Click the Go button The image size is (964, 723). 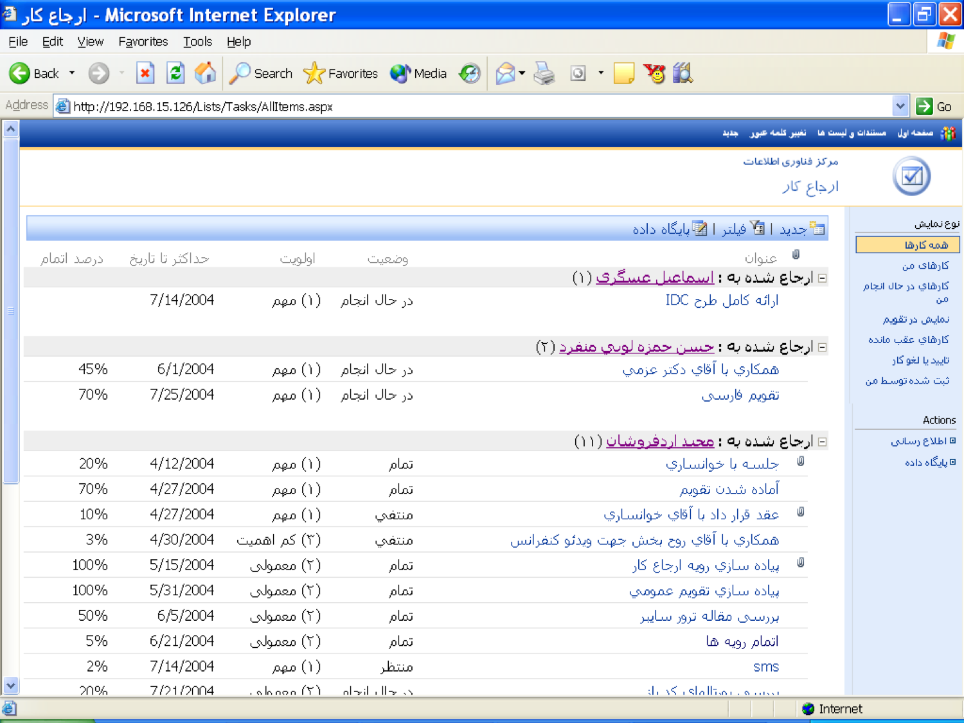(x=935, y=106)
